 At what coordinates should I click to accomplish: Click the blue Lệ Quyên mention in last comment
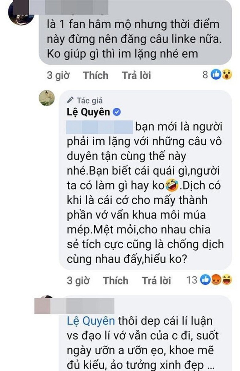pyautogui.click(x=91, y=321)
